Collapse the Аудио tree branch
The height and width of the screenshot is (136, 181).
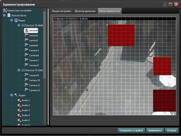12,95
